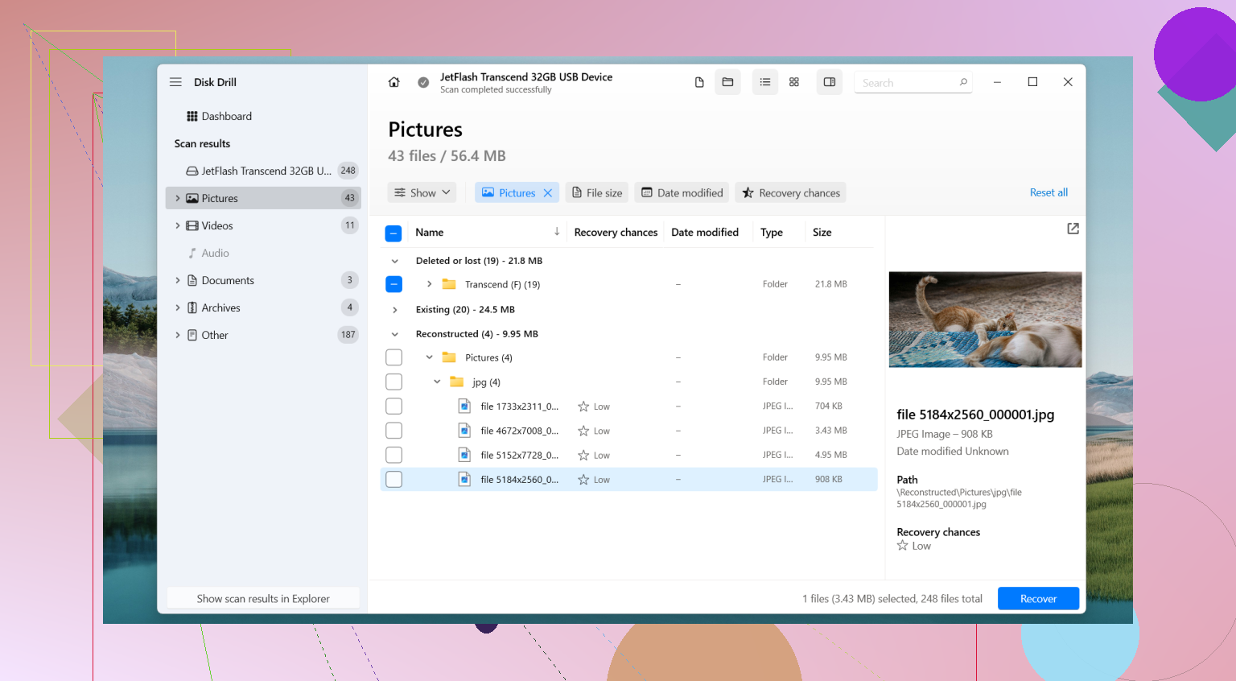Open Dashboard in the sidebar

[263, 117]
